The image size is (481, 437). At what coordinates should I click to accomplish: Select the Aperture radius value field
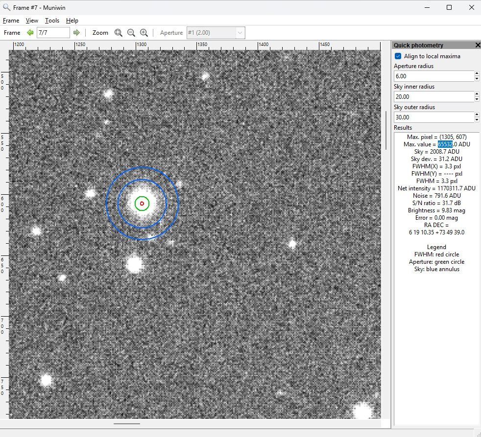click(x=433, y=76)
